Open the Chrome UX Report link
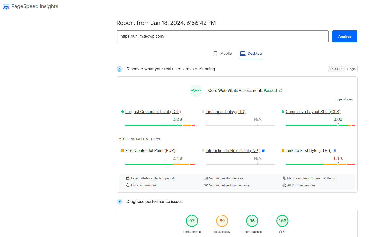The image size is (392, 237). point(323,178)
